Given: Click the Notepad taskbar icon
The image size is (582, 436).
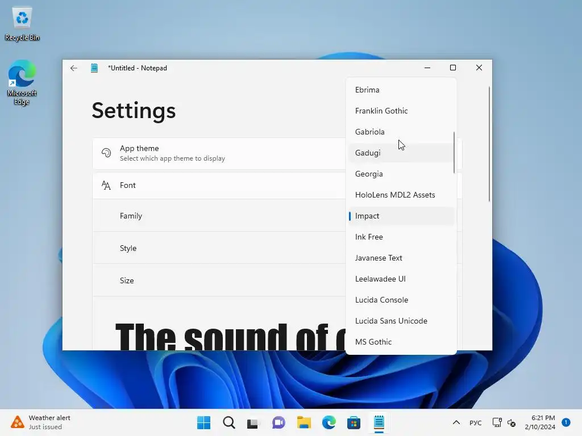Looking at the screenshot, I should tap(379, 422).
